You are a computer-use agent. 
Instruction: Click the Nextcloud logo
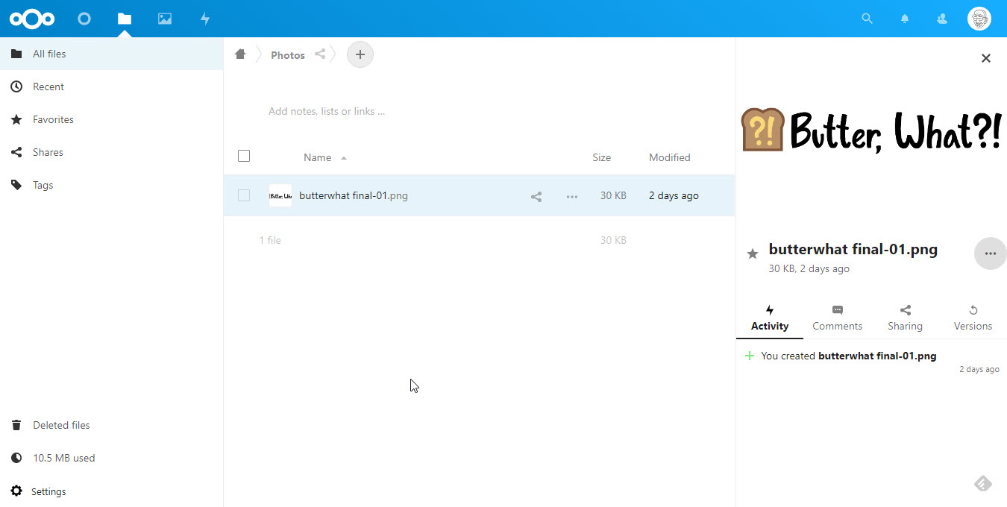[x=32, y=19]
